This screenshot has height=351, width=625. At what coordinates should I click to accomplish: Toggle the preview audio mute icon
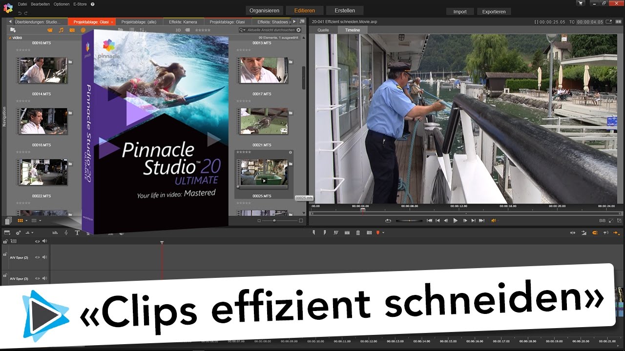(494, 221)
